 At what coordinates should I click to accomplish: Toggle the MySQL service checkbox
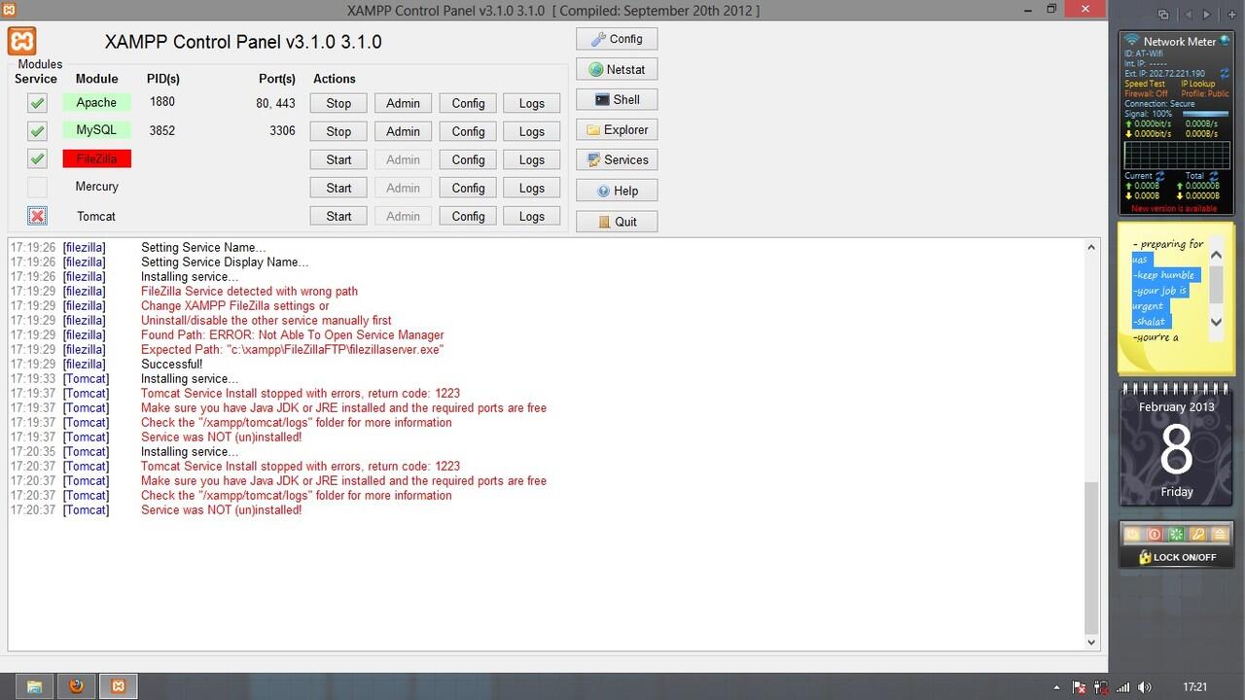(x=37, y=131)
